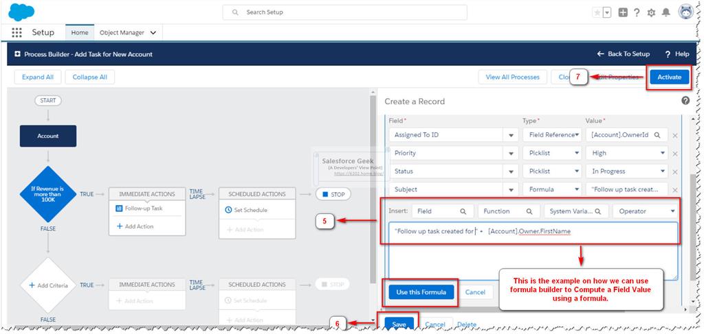Click Expand All button
Image resolution: width=704 pixels, height=334 pixels.
point(38,77)
